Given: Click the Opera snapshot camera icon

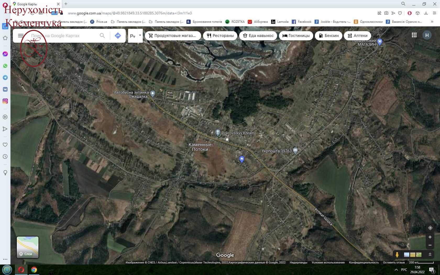Looking at the screenshot, I should pyautogui.click(x=386, y=13).
